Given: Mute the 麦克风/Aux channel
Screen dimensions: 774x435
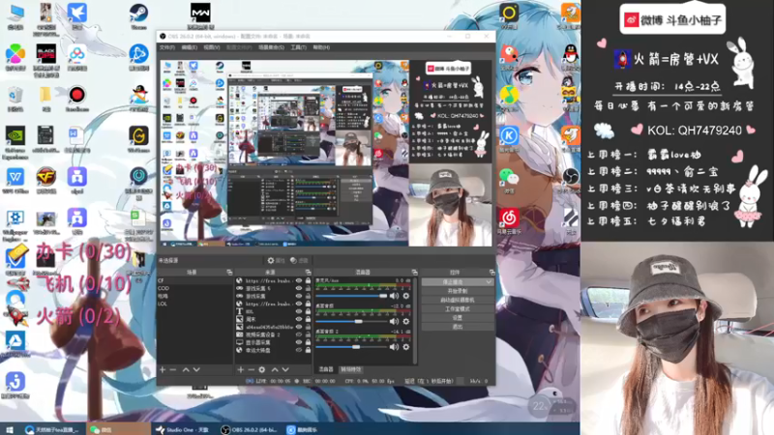Looking at the screenshot, I should [394, 296].
